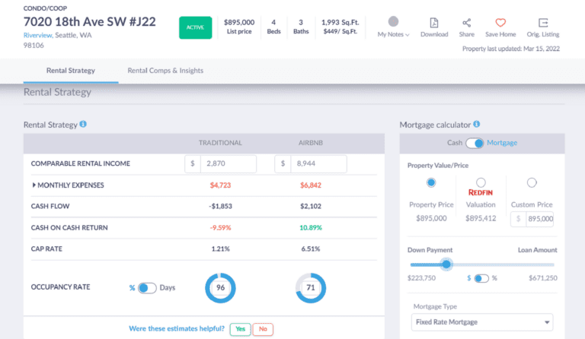585x339 pixels.
Task: Click info icon beside Rental Strategy heading
Action: tap(83, 124)
